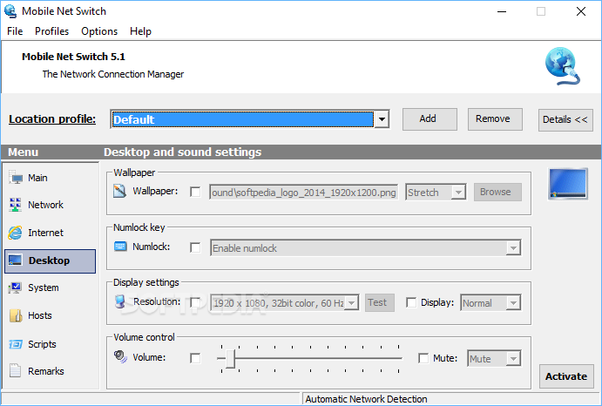Select the Scripts icon in menu
The image size is (602, 406).
16,344
